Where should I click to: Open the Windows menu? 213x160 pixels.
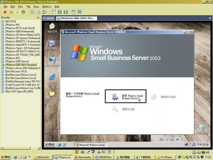click(47, 7)
